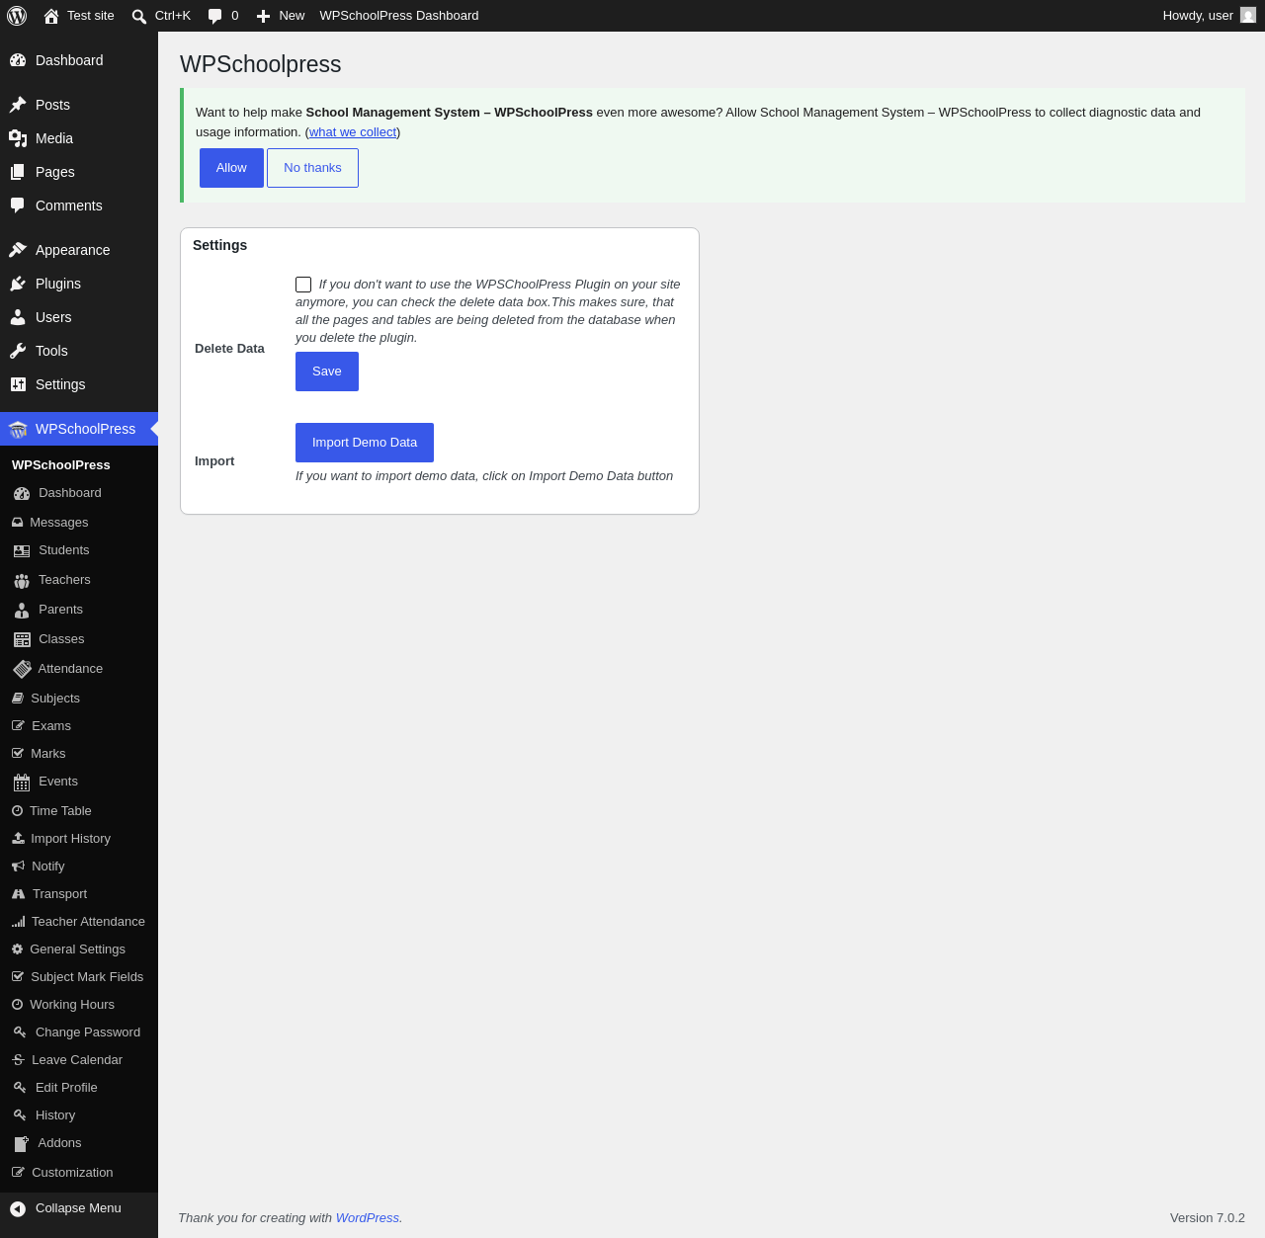This screenshot has width=1265, height=1238.
Task: Click the Classes board icon
Action: coord(22,639)
